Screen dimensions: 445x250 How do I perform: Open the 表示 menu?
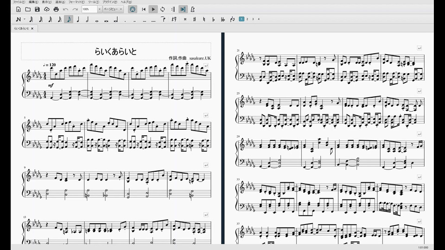pyautogui.click(x=47, y=2)
